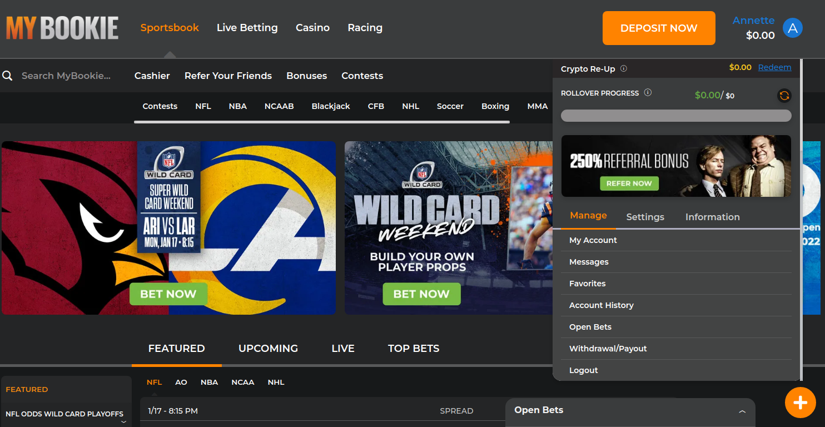This screenshot has height=427, width=825.
Task: Click the rollover progress bar
Action: pos(676,116)
